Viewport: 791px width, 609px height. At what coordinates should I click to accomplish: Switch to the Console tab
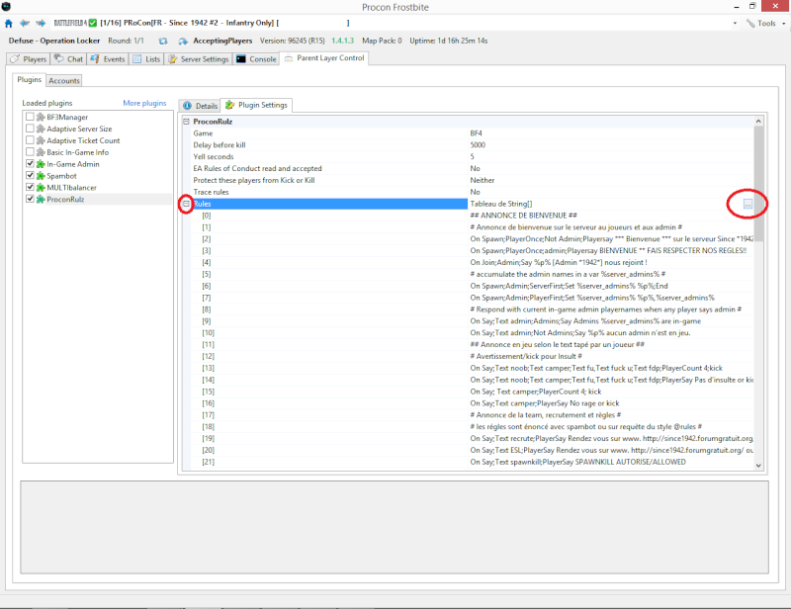(x=256, y=59)
